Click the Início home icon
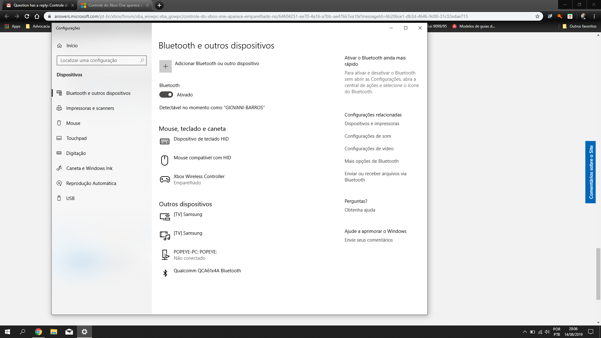601x338 pixels. [59, 46]
